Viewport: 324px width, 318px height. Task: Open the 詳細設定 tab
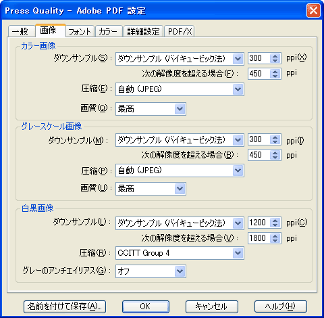(143, 31)
